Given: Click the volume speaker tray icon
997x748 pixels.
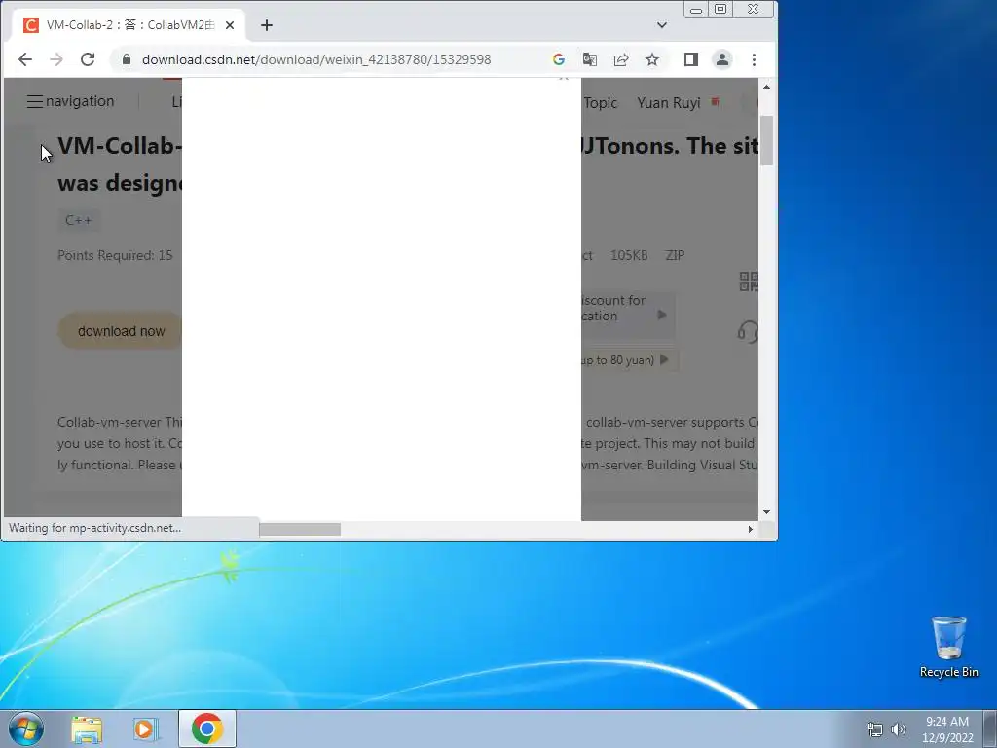Looking at the screenshot, I should pos(899,729).
